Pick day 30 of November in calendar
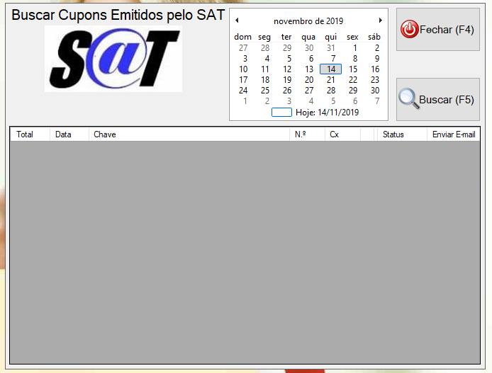This screenshot has height=373, width=492. (x=375, y=91)
